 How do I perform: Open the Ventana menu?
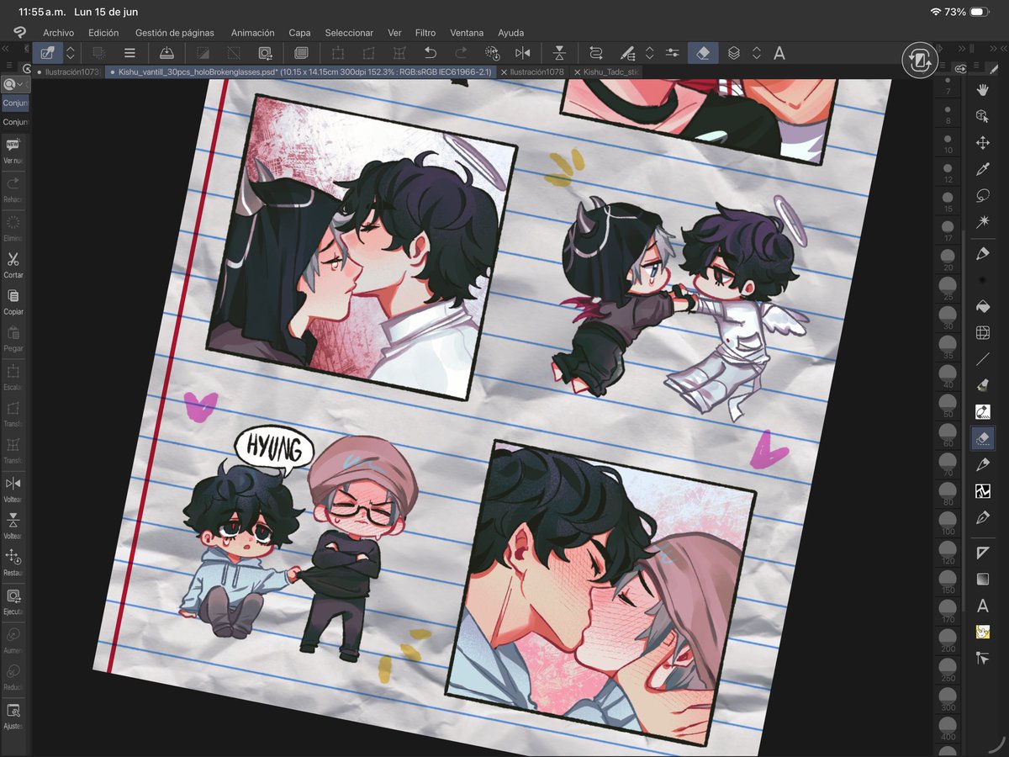pos(467,33)
